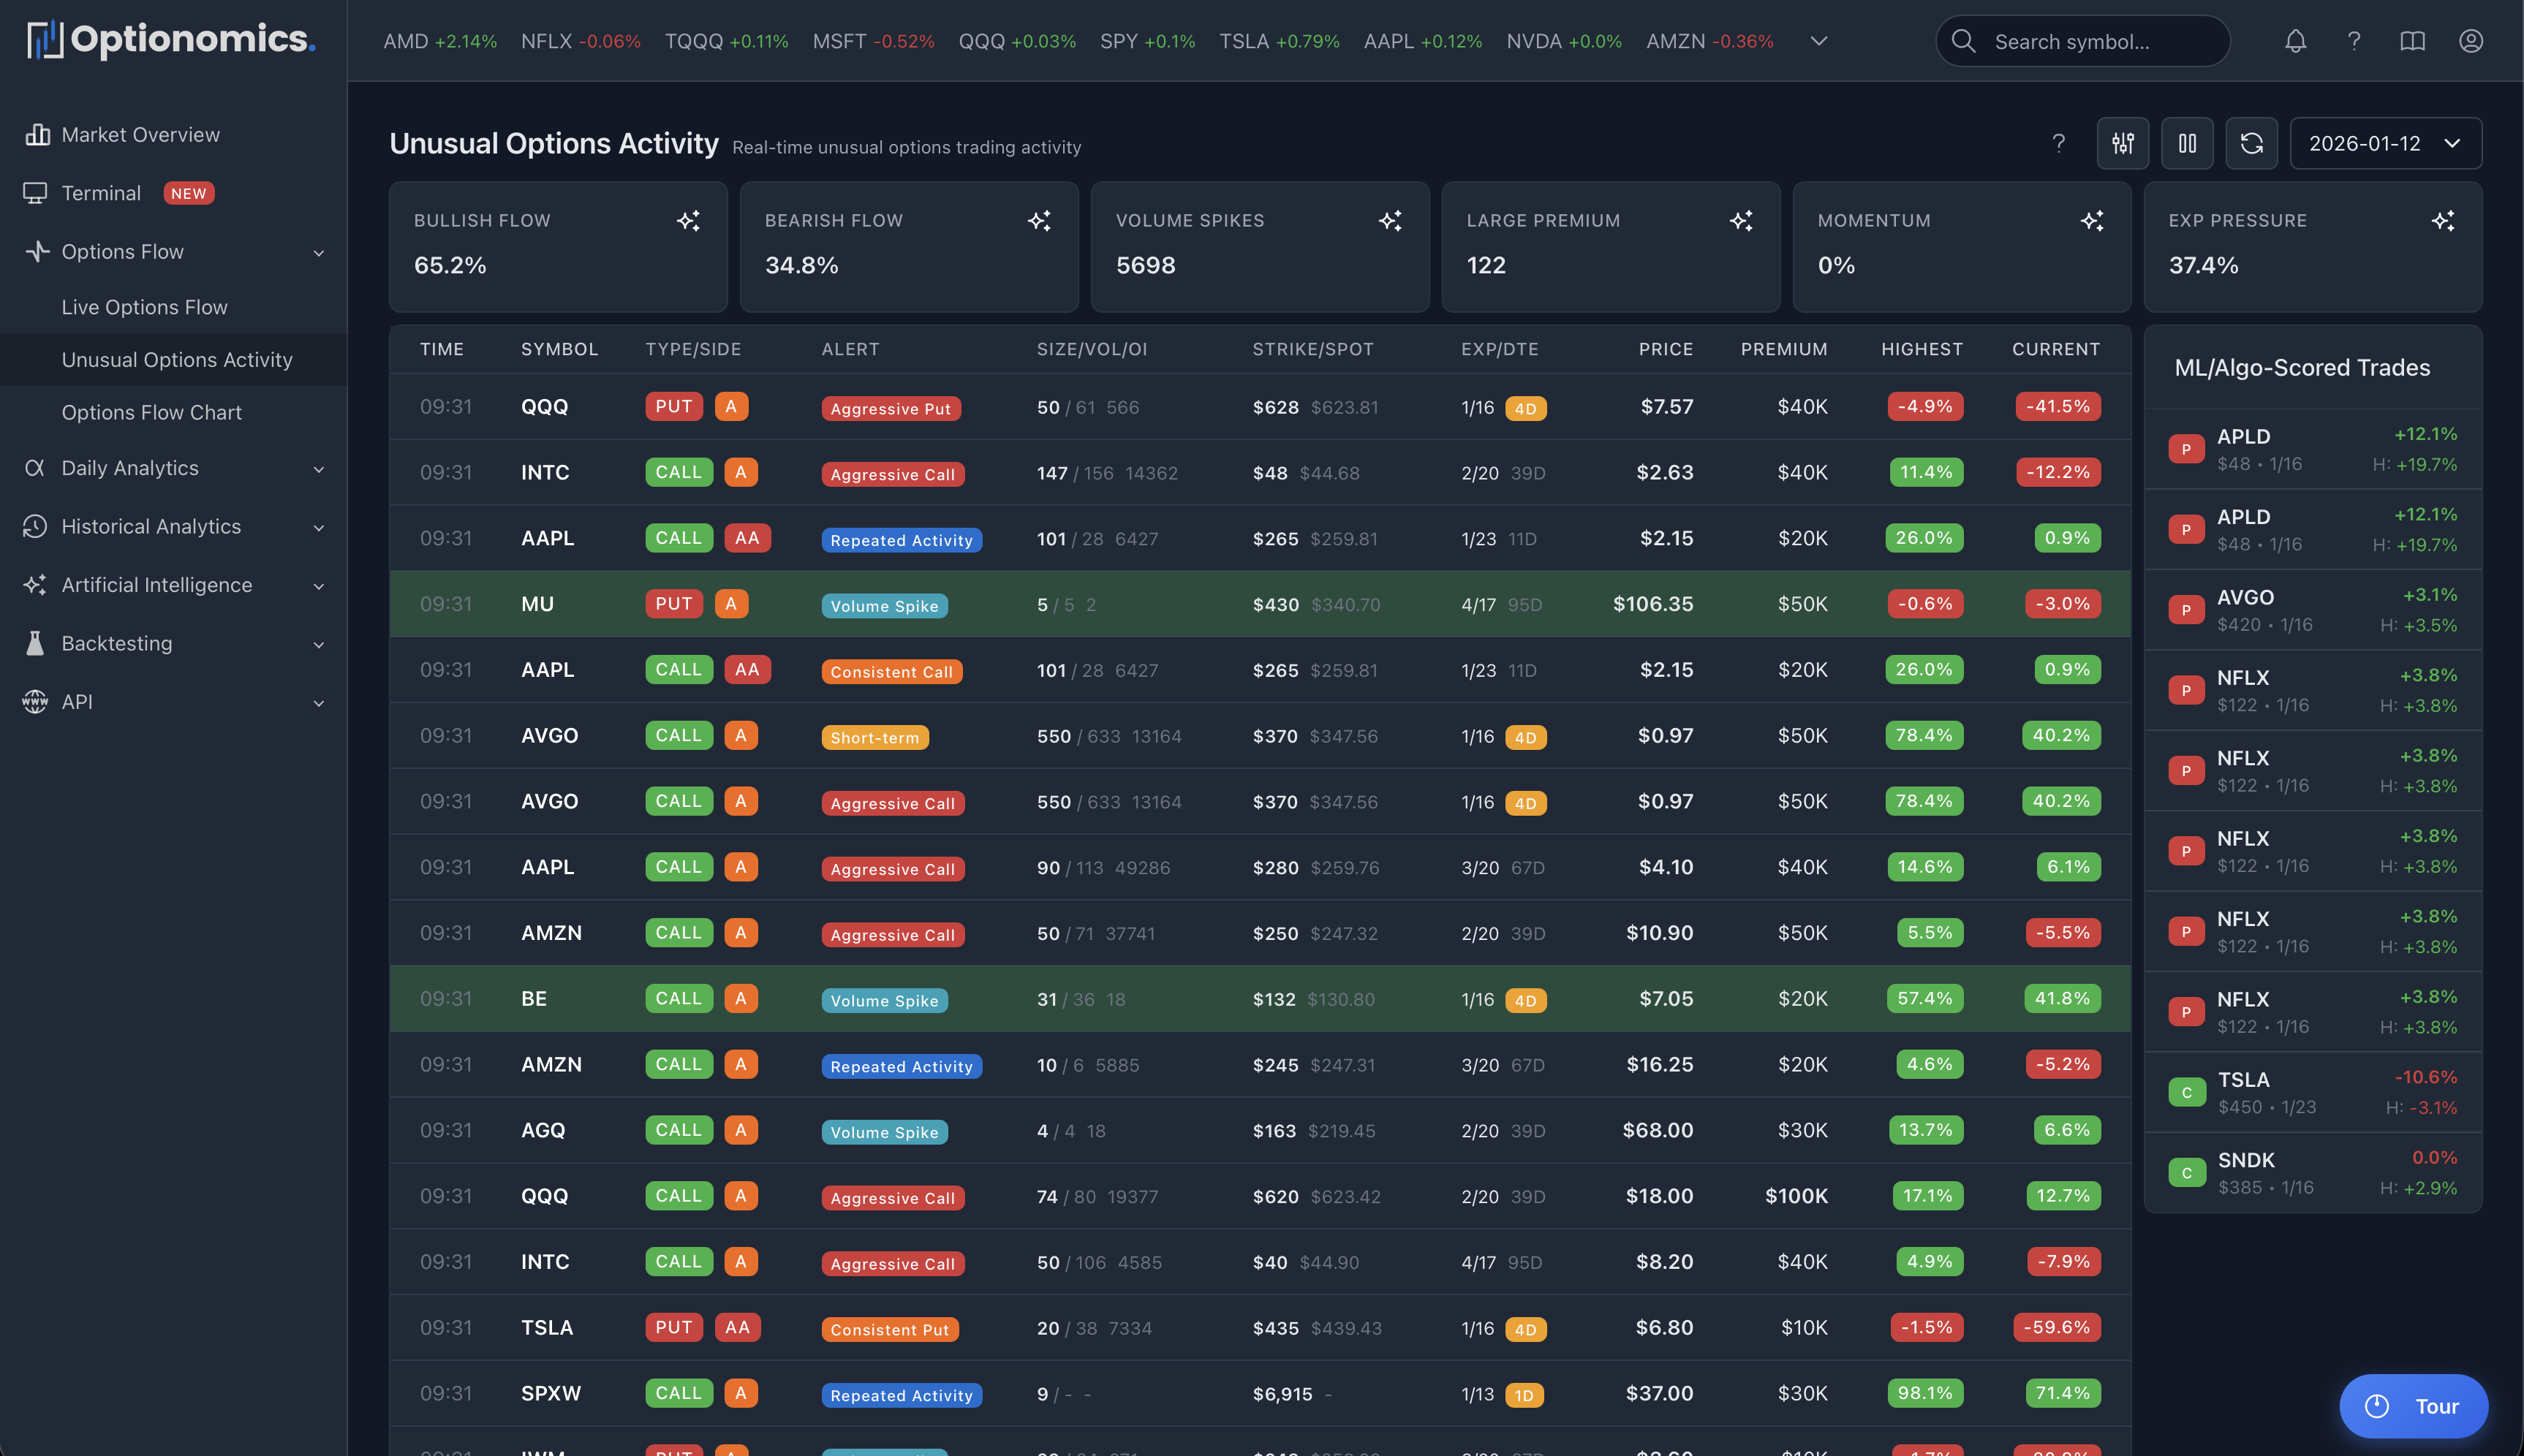Image resolution: width=2524 pixels, height=1456 pixels.
Task: Open the Market Overview link
Action: pos(140,134)
